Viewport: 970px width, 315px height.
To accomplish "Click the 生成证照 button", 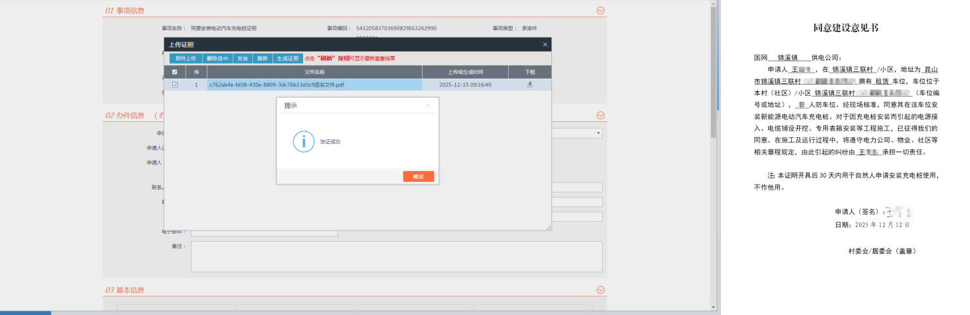I will (x=288, y=59).
